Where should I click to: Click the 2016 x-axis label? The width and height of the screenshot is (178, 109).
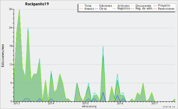click(120, 103)
